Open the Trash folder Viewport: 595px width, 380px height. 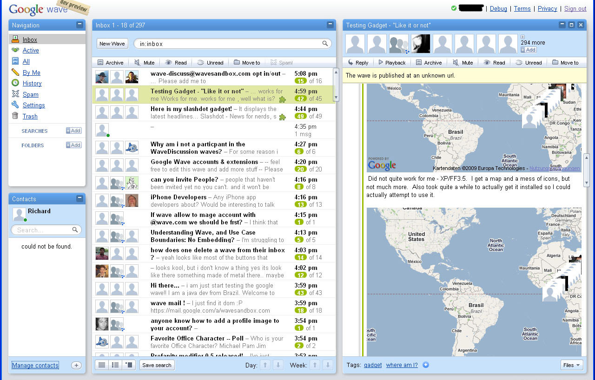(30, 116)
